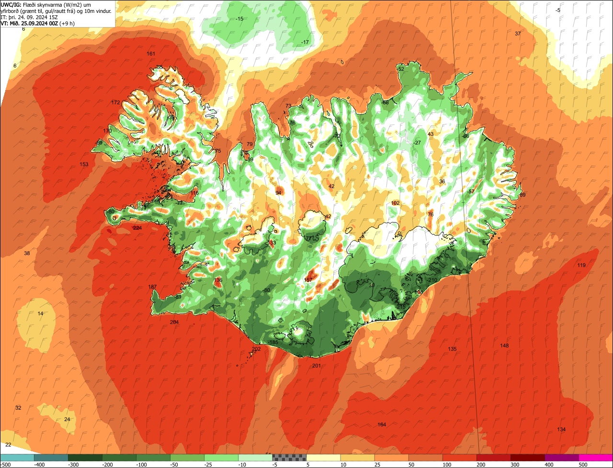This screenshot has width=613, height=468.
Task: Click the map value '204'
Action: pos(174,322)
